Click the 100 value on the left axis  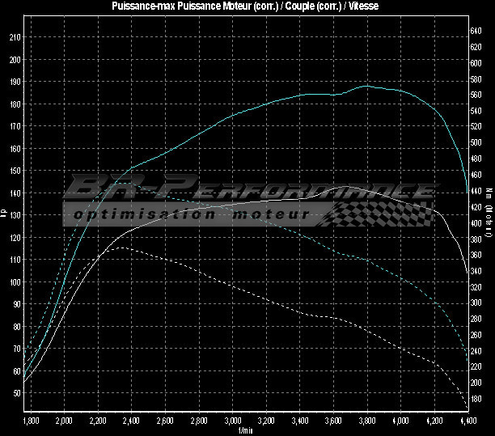click(15, 282)
